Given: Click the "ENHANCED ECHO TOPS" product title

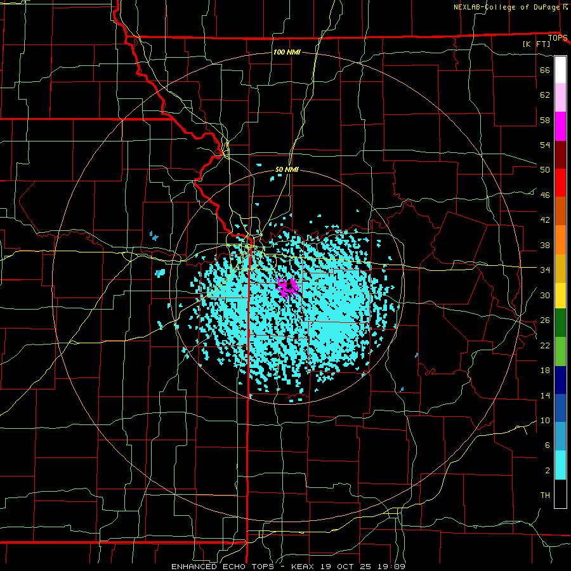Looking at the screenshot, I should pyautogui.click(x=223, y=567).
